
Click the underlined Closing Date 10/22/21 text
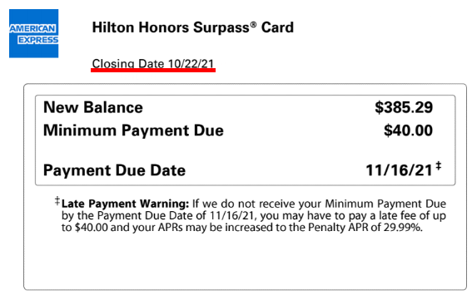coord(153,63)
